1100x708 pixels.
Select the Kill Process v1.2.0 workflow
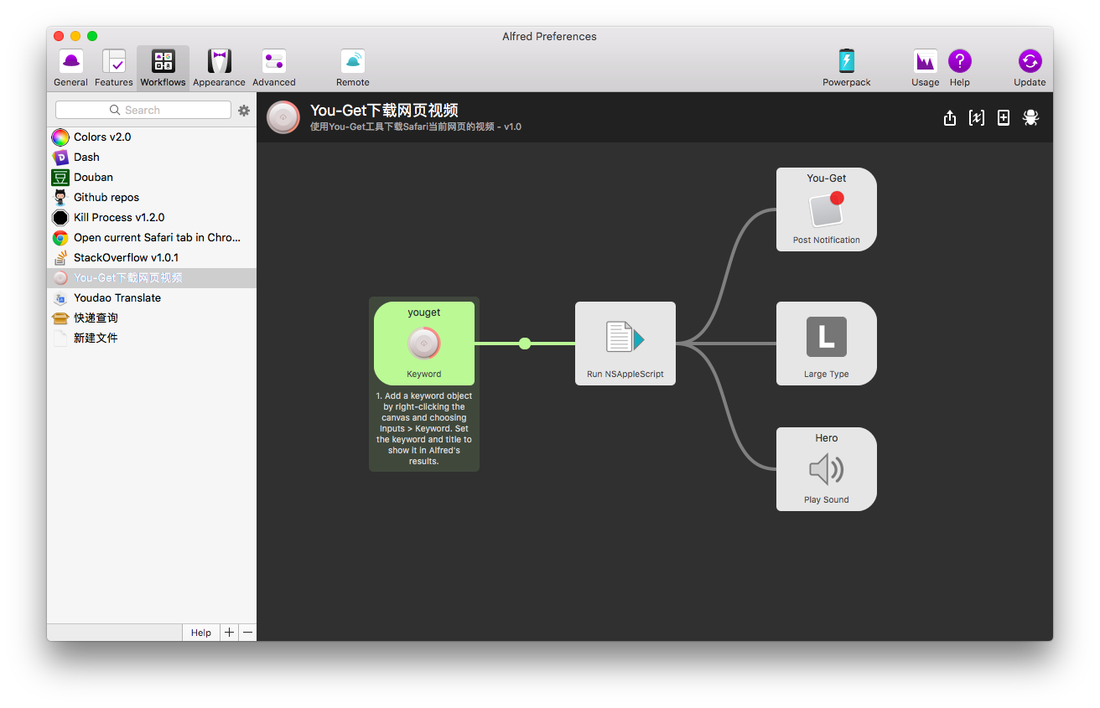[x=152, y=218]
